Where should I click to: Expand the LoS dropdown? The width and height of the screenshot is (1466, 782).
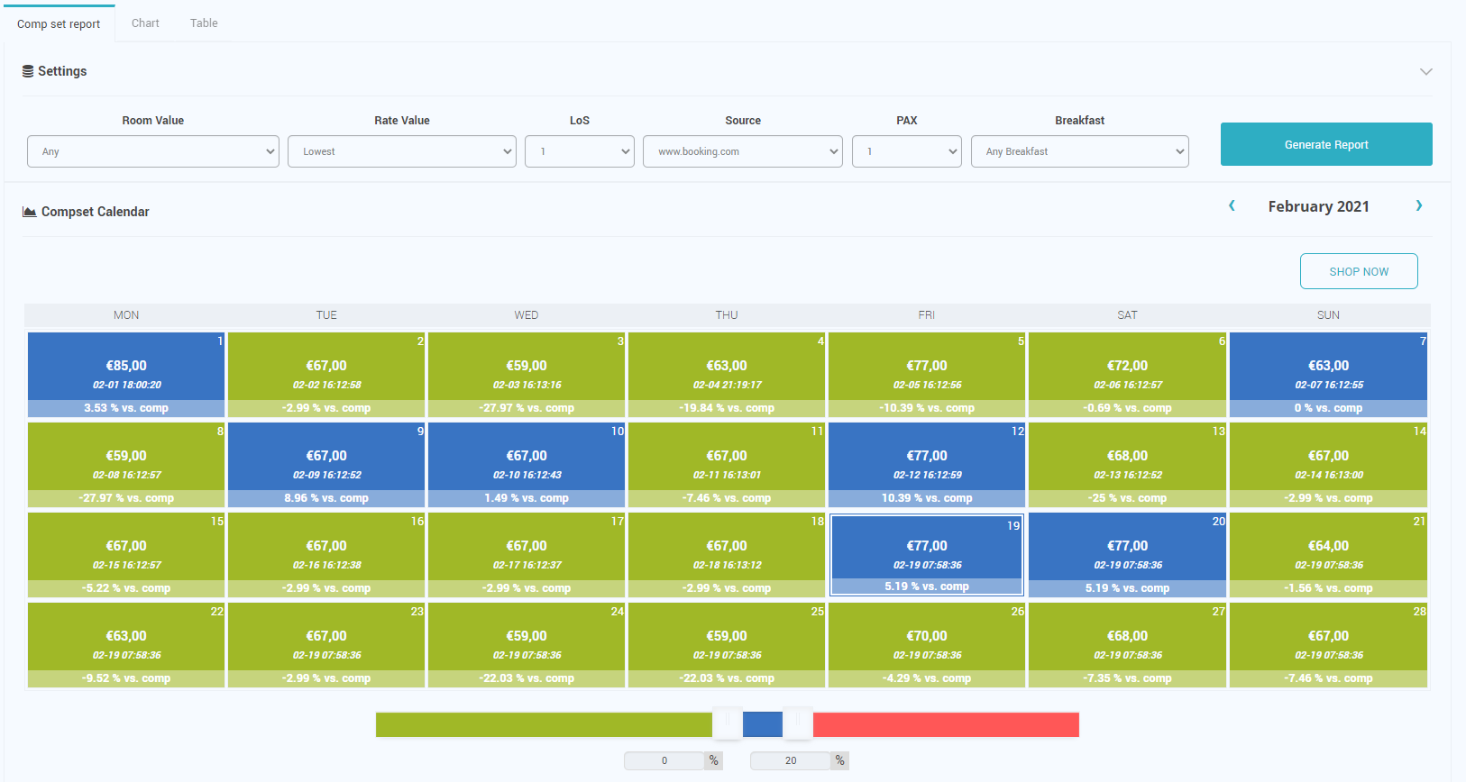point(579,151)
